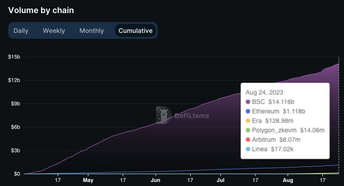Click the Volume by chain heading

pos(41,10)
